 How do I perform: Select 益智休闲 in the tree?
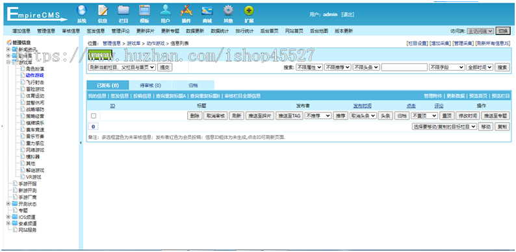click(x=35, y=103)
